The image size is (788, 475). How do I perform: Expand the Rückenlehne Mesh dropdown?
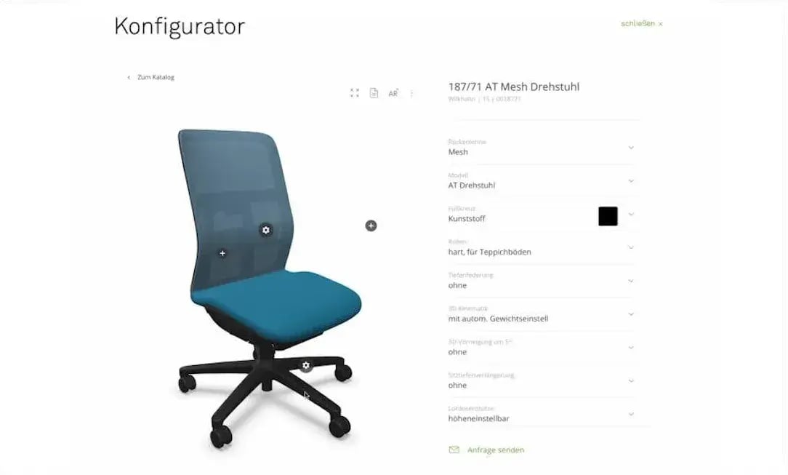[x=542, y=147]
